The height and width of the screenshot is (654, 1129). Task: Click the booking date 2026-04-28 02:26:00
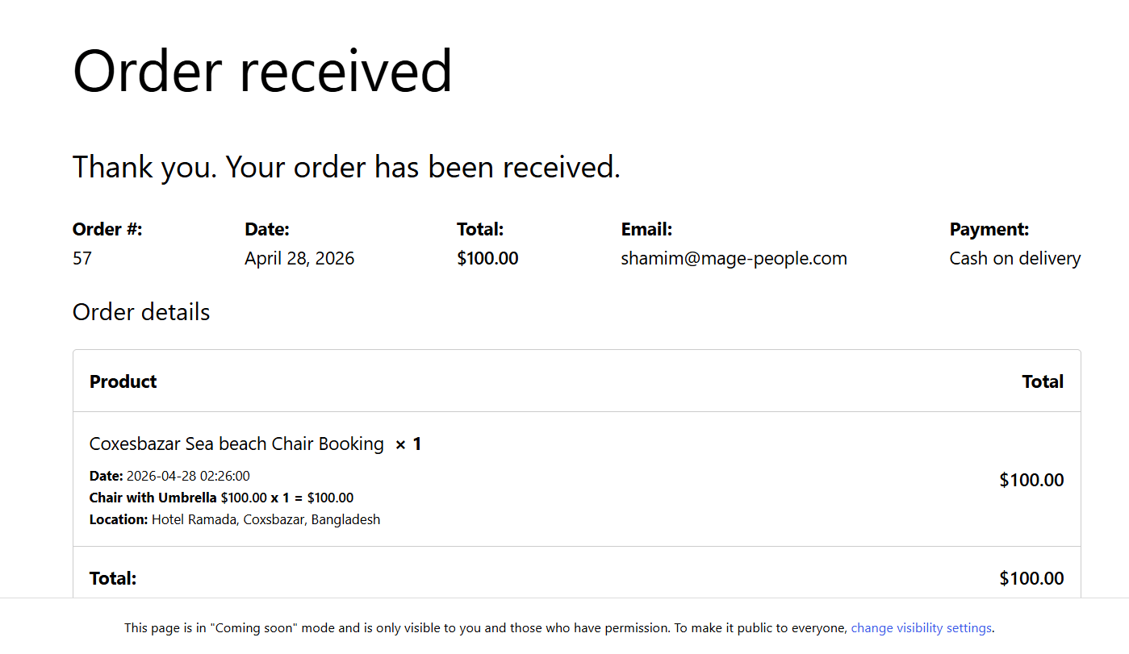(188, 476)
